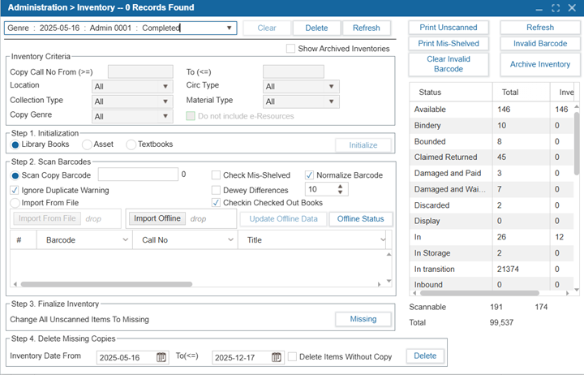Open Title column header menu

pyautogui.click(x=383, y=240)
